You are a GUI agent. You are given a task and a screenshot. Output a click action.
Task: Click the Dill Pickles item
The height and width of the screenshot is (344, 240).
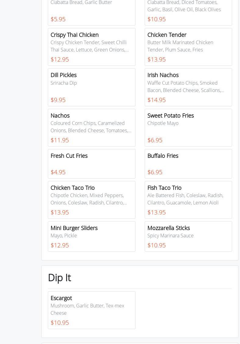[91, 87]
